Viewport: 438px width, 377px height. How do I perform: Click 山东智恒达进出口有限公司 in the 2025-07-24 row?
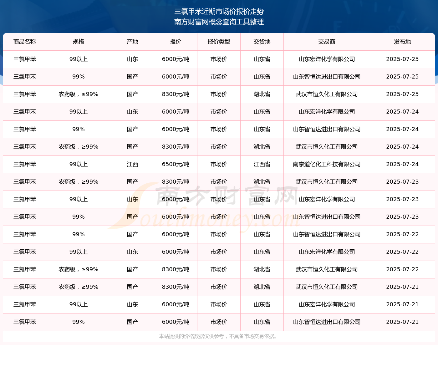[327, 129]
